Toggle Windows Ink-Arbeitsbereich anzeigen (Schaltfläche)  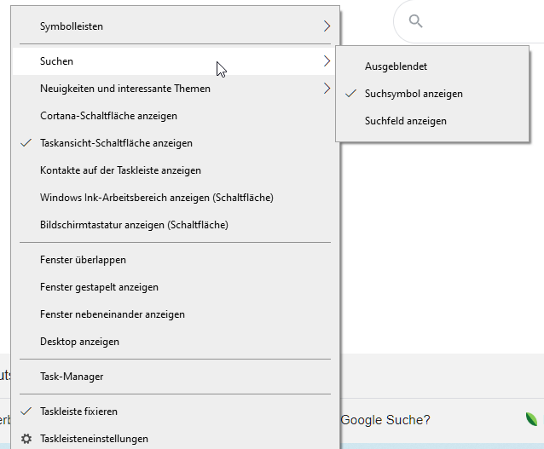pyautogui.click(x=175, y=198)
